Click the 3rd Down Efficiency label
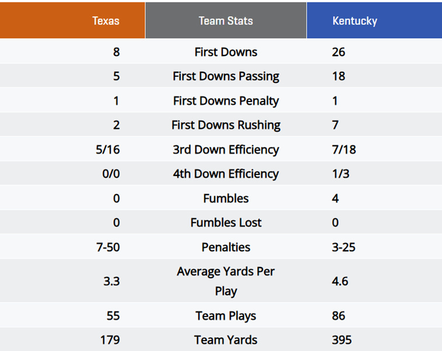The height and width of the screenshot is (351, 442). point(226,150)
